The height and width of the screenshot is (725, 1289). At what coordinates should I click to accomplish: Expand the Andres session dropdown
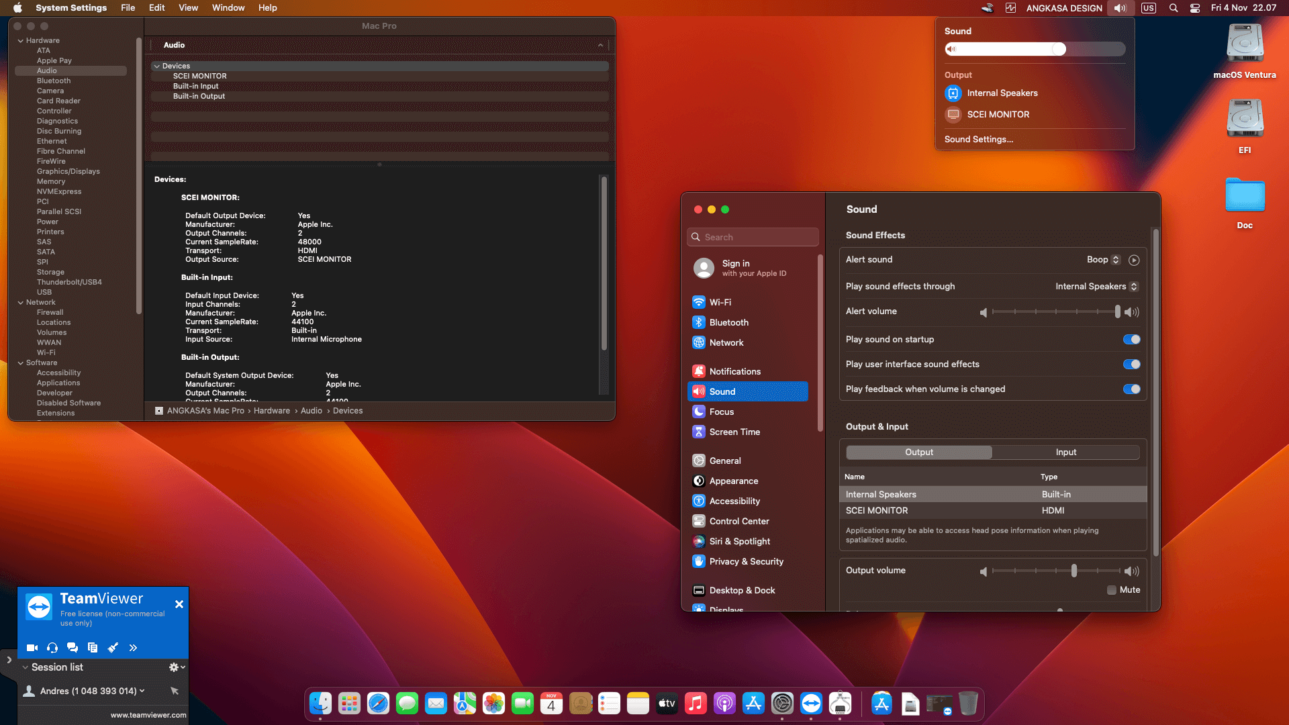click(x=142, y=691)
